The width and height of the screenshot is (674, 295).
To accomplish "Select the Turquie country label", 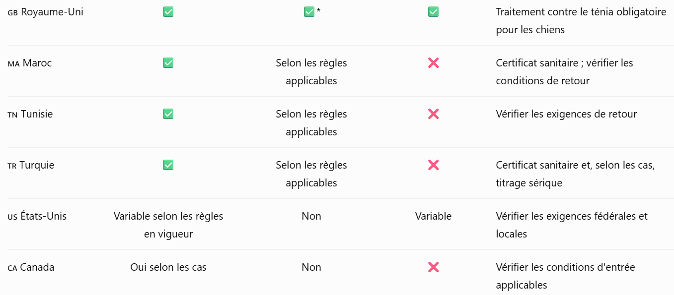I will (31, 165).
